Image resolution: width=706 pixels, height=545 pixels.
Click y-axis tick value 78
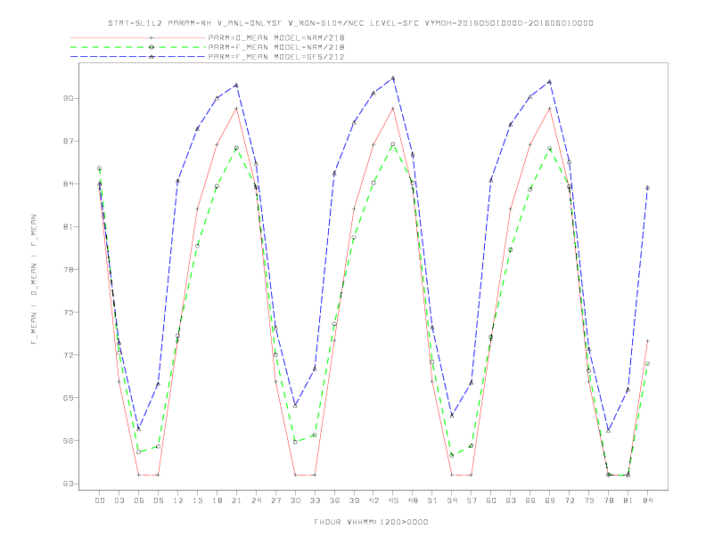point(69,269)
